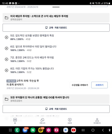This screenshot has height=134, width=112.
Task: Open the 2주차 과제 assignment title
Action: point(23,83)
